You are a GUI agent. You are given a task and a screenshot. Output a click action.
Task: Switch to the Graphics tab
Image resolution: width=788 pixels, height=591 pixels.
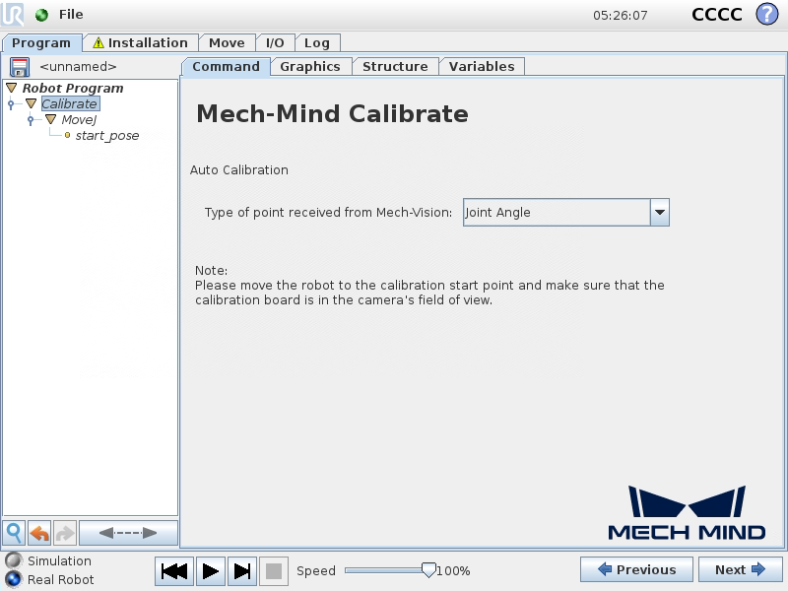(x=310, y=66)
